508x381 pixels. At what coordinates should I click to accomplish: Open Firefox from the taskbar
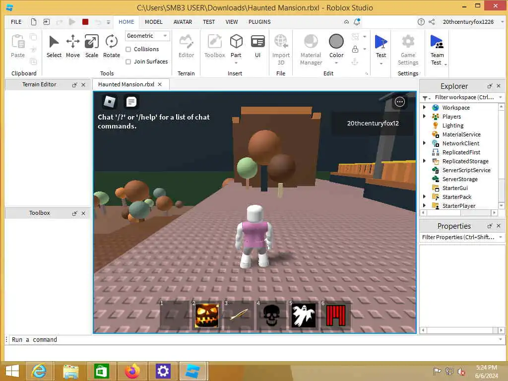[132, 371]
